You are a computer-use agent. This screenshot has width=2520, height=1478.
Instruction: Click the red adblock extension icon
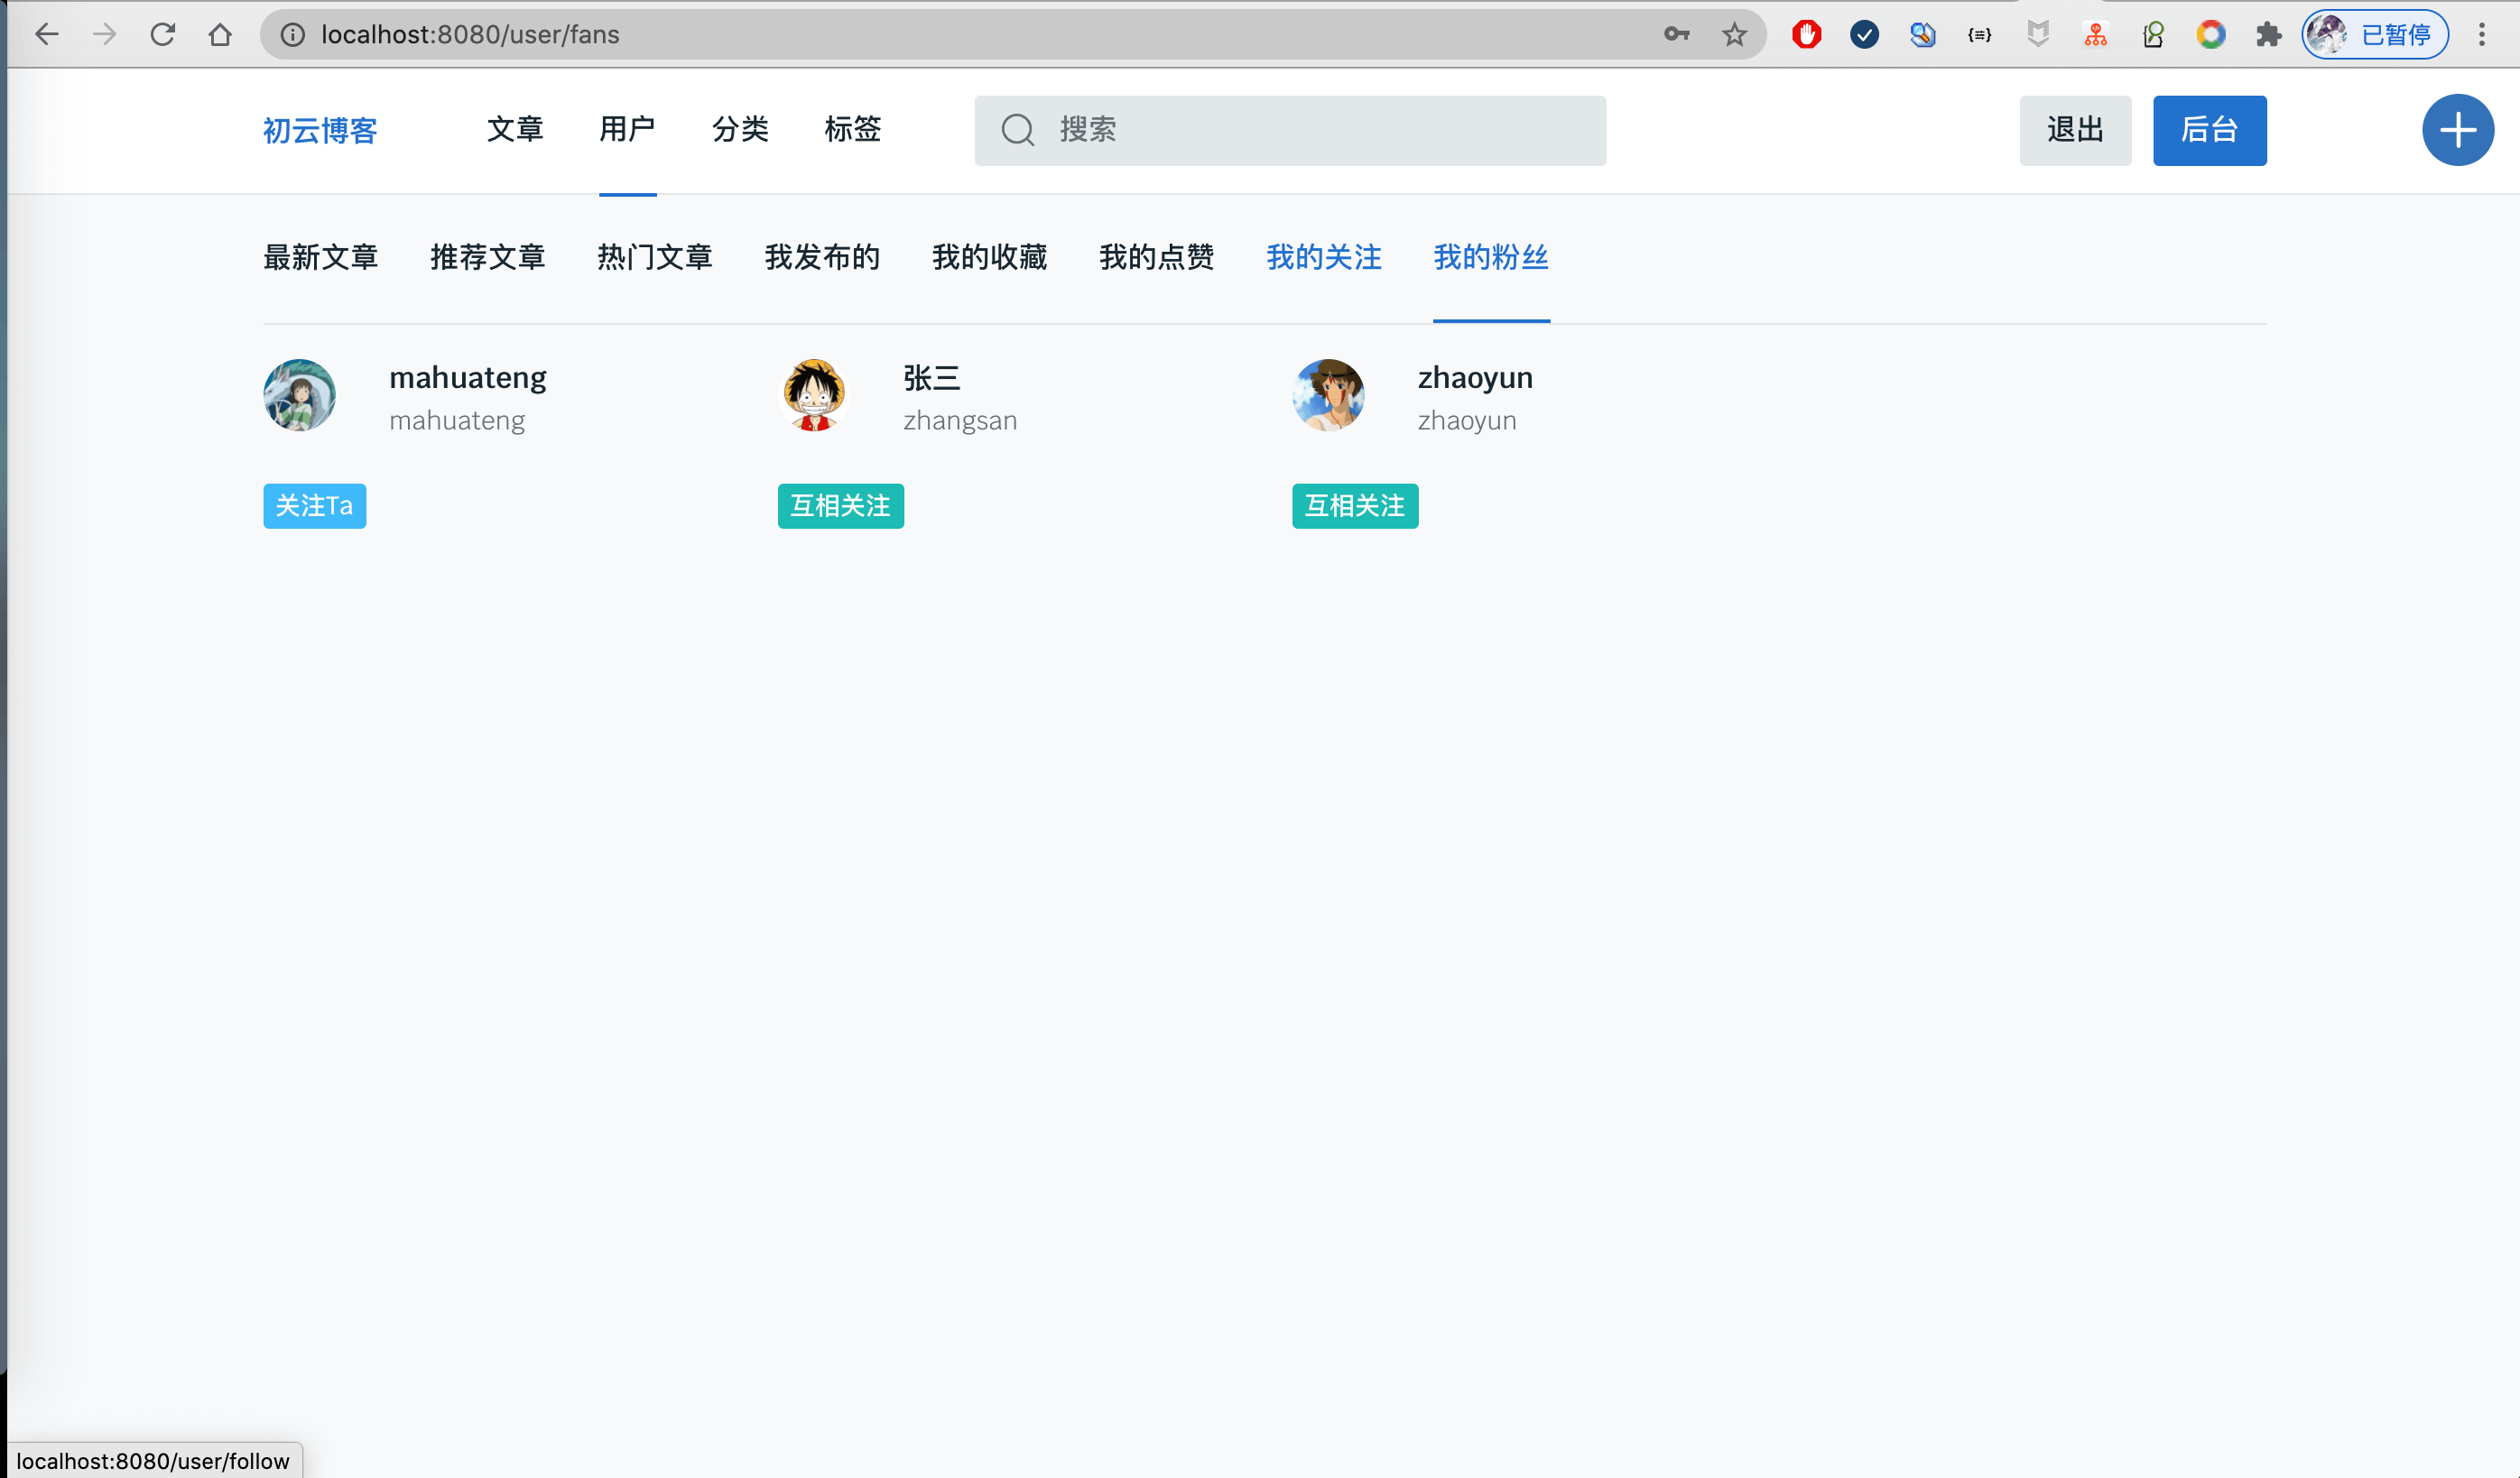pyautogui.click(x=1806, y=35)
